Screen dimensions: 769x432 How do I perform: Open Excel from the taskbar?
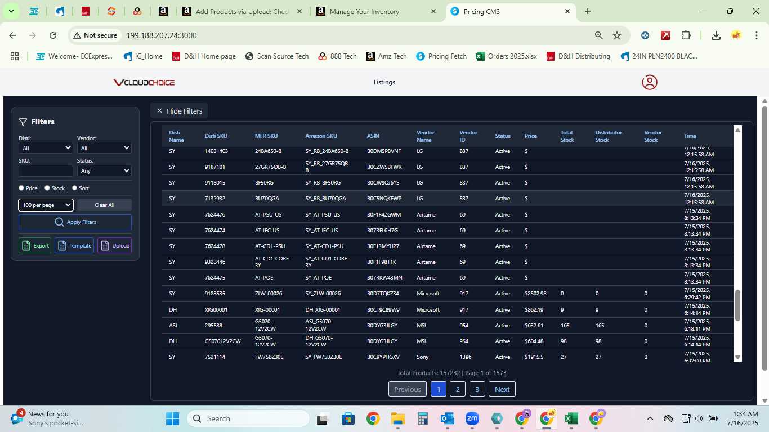pyautogui.click(x=571, y=418)
